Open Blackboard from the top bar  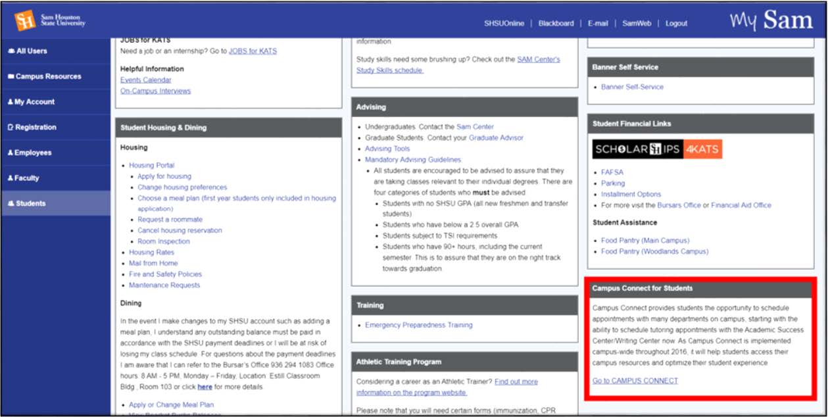click(556, 23)
